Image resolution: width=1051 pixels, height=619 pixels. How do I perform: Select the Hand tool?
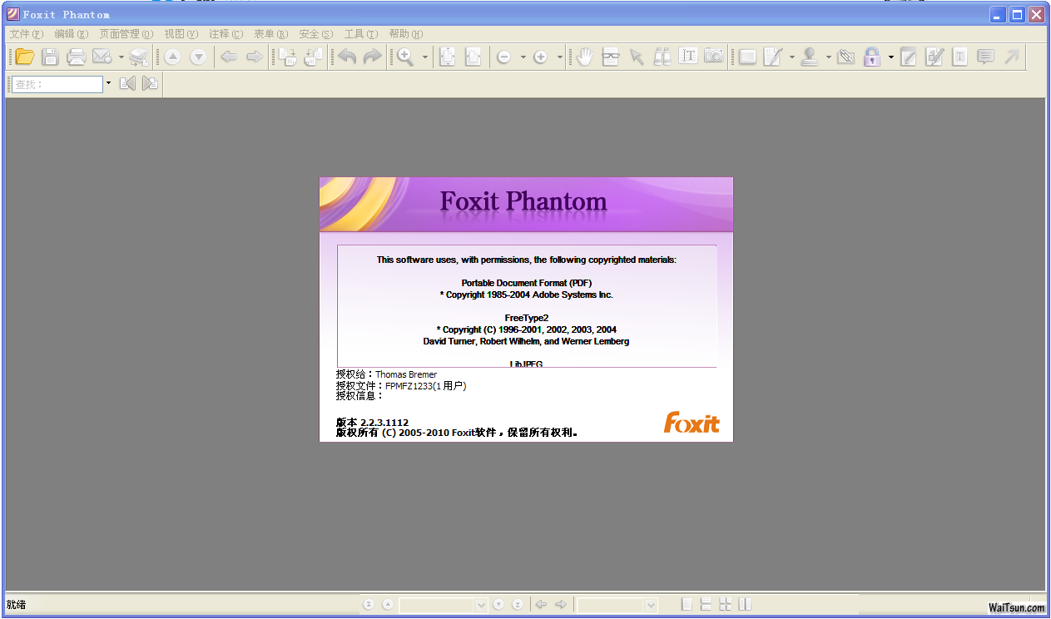click(584, 57)
